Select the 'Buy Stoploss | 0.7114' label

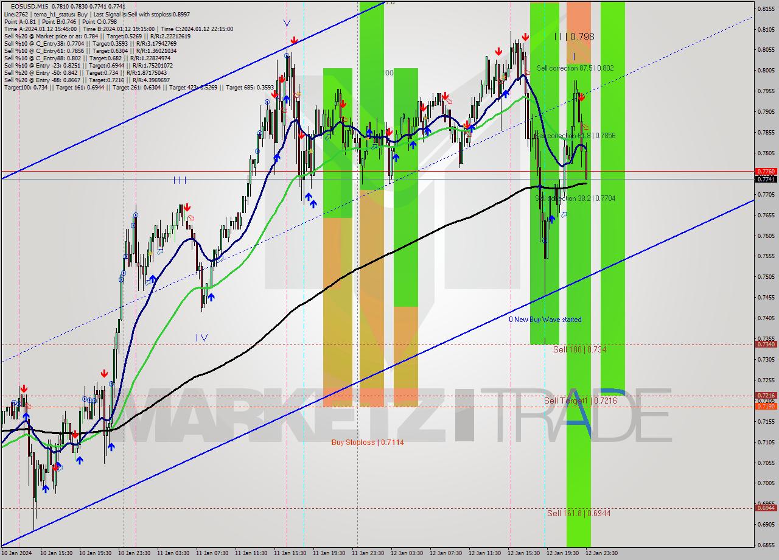368,443
